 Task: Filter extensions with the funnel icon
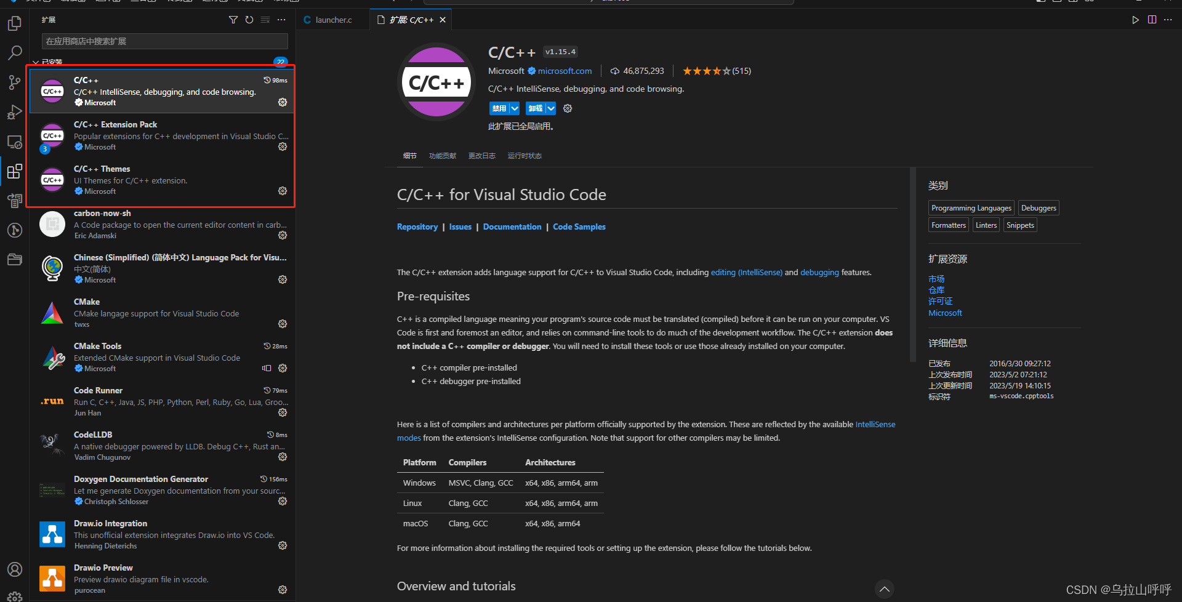tap(233, 20)
